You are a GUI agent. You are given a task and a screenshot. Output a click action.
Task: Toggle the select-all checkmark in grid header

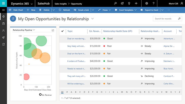(x=63, y=31)
